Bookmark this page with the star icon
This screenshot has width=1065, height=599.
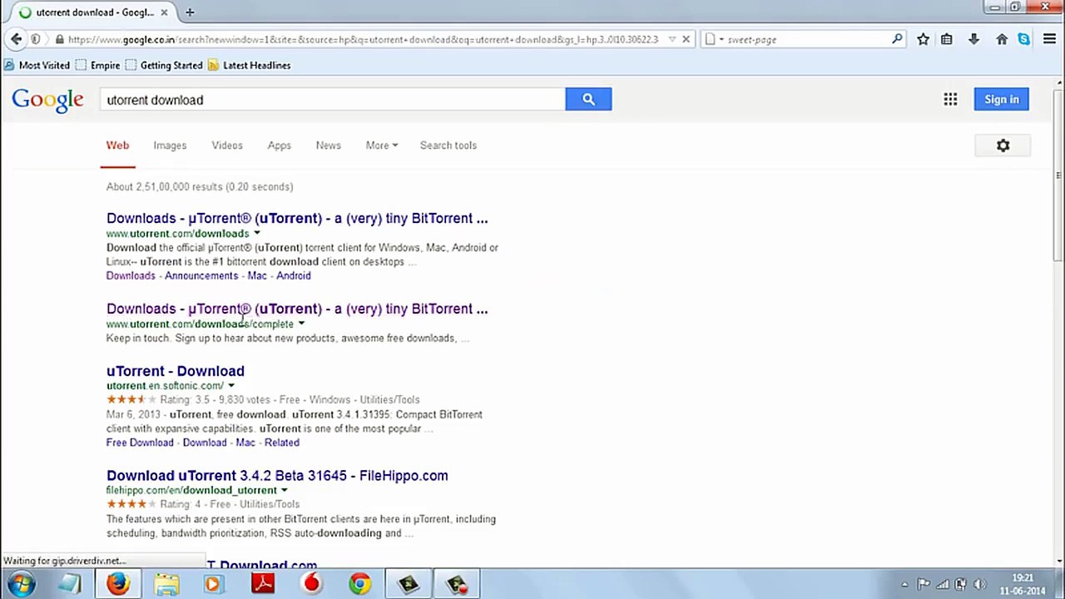click(x=923, y=39)
